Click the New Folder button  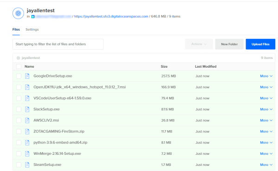pyautogui.click(x=229, y=44)
